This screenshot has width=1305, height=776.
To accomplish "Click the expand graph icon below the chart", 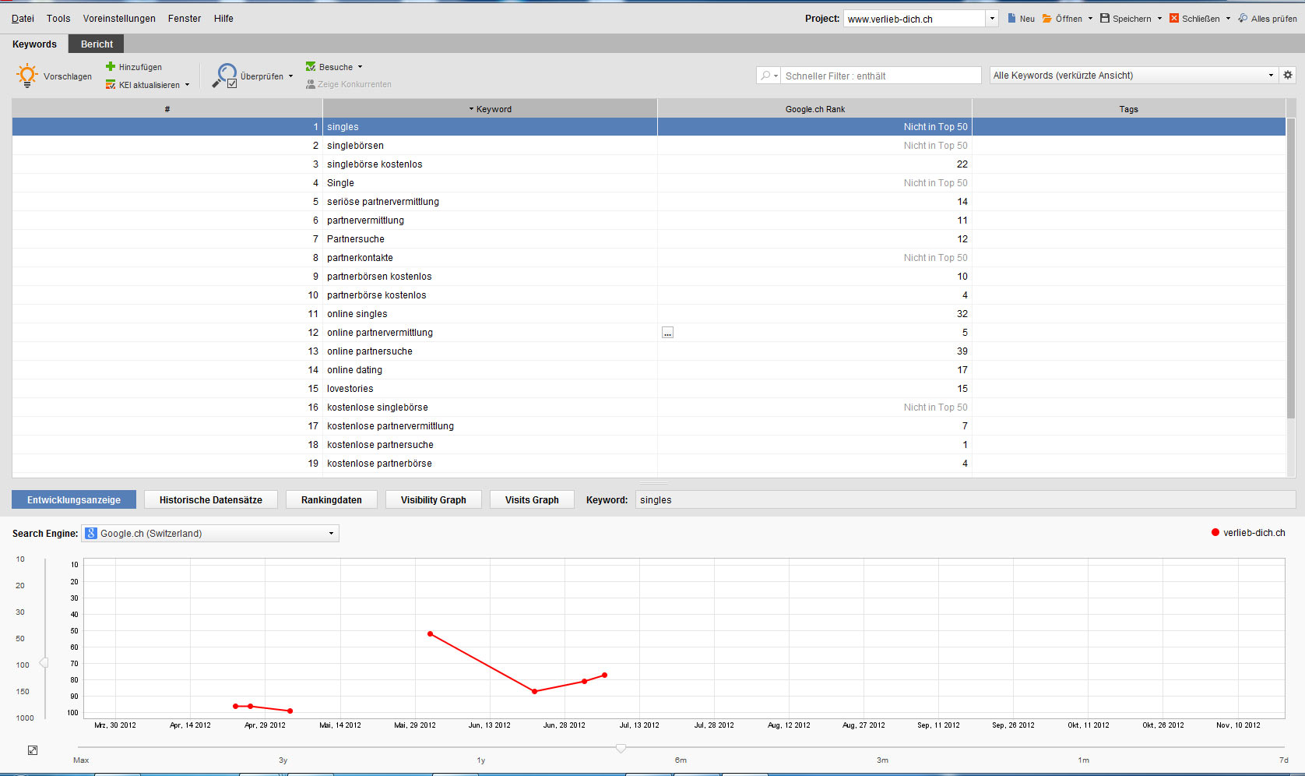I will 33,750.
